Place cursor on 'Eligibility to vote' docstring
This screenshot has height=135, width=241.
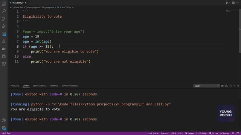tap(42, 16)
